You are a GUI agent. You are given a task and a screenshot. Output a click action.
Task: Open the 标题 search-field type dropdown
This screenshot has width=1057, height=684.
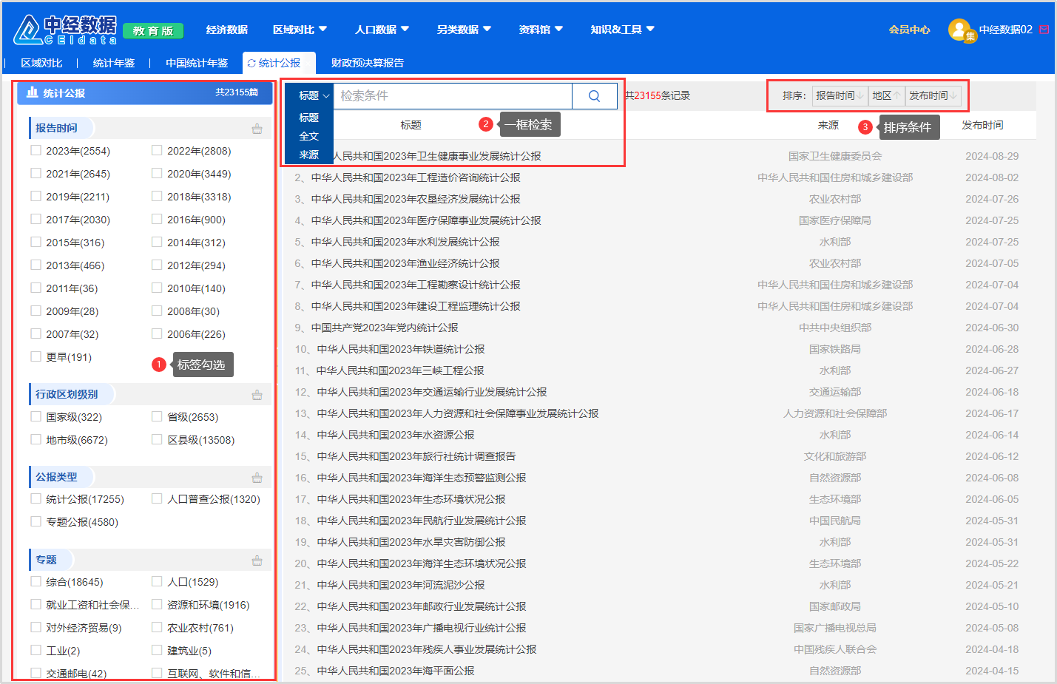click(x=314, y=96)
